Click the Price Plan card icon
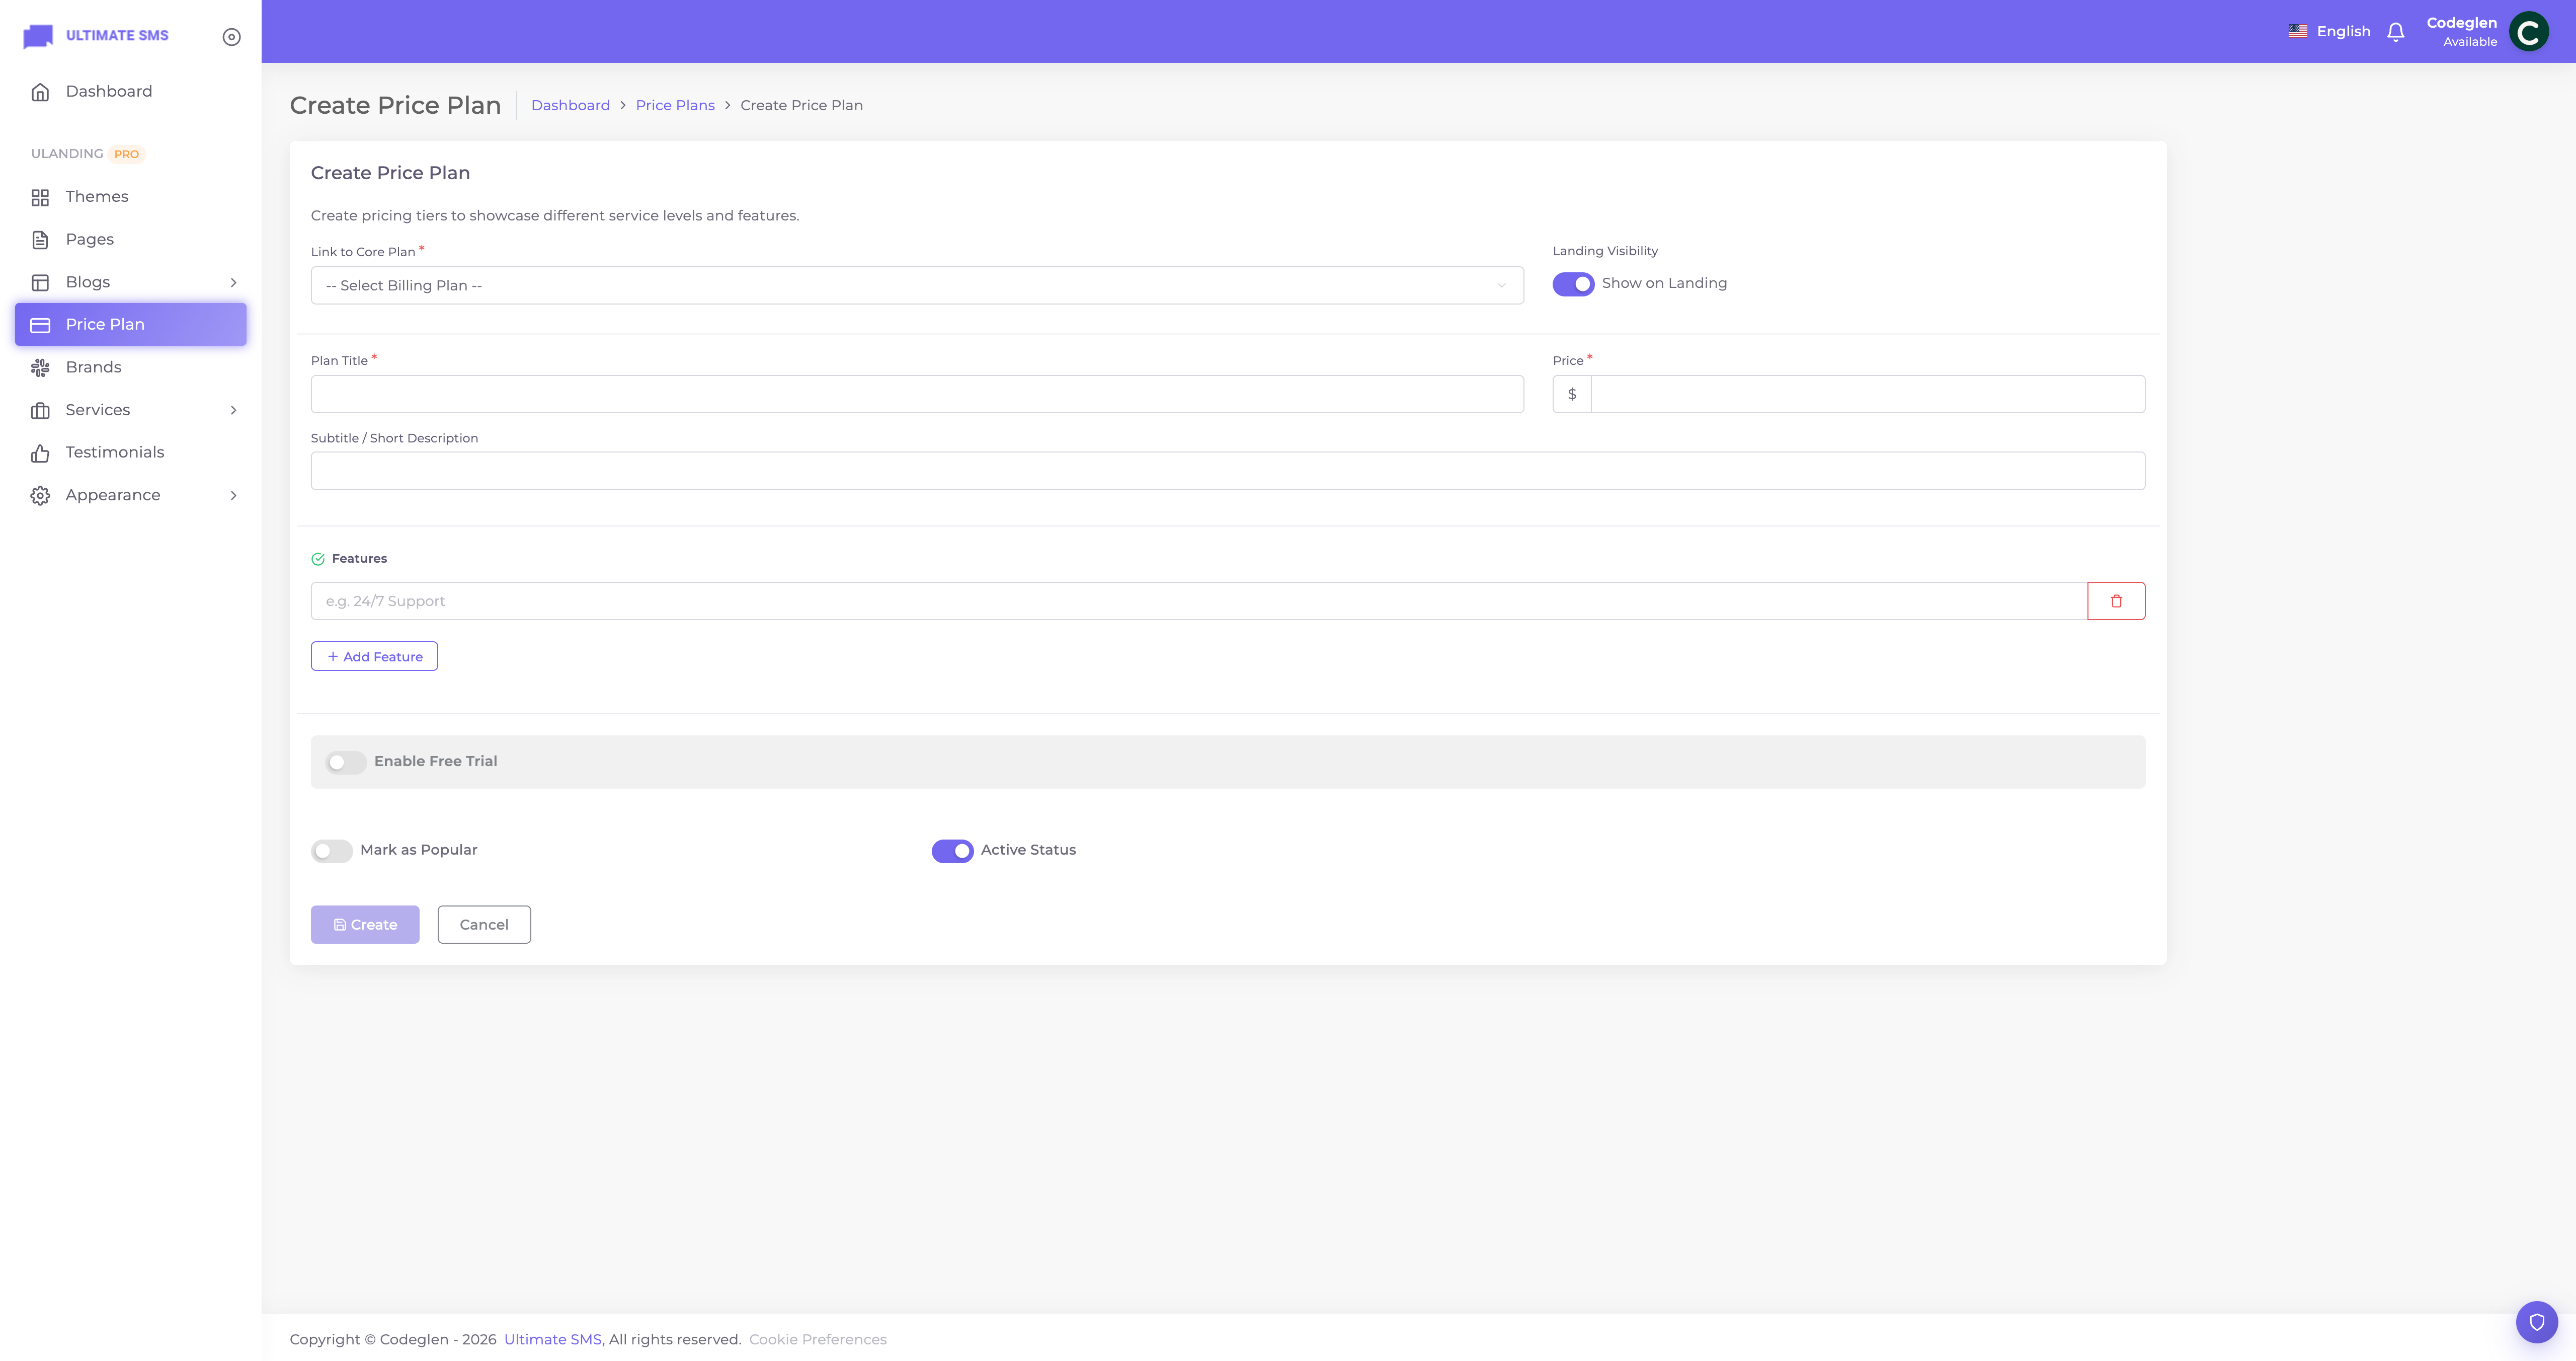This screenshot has height=1361, width=2576. (40, 325)
